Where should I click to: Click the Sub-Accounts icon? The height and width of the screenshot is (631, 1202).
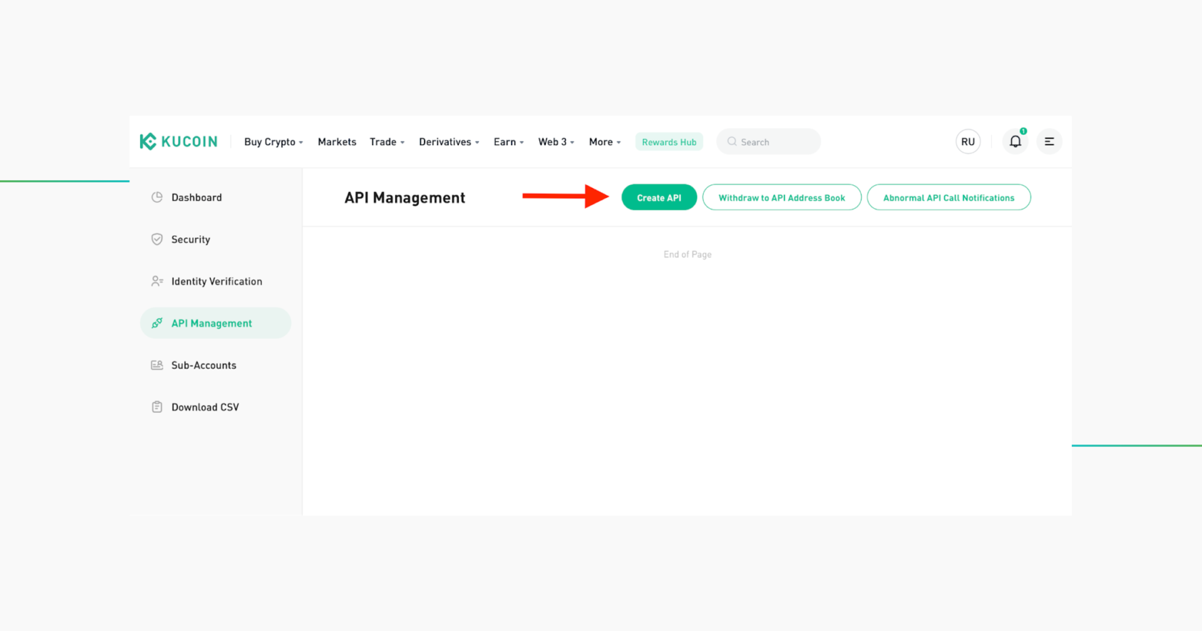(157, 365)
